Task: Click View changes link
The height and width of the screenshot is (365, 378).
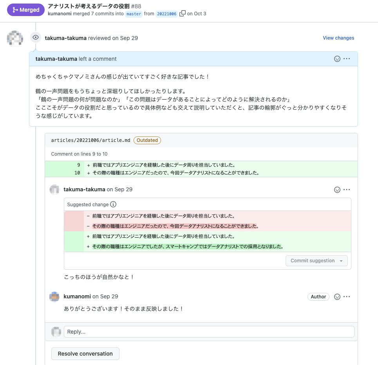Action: 338,38
